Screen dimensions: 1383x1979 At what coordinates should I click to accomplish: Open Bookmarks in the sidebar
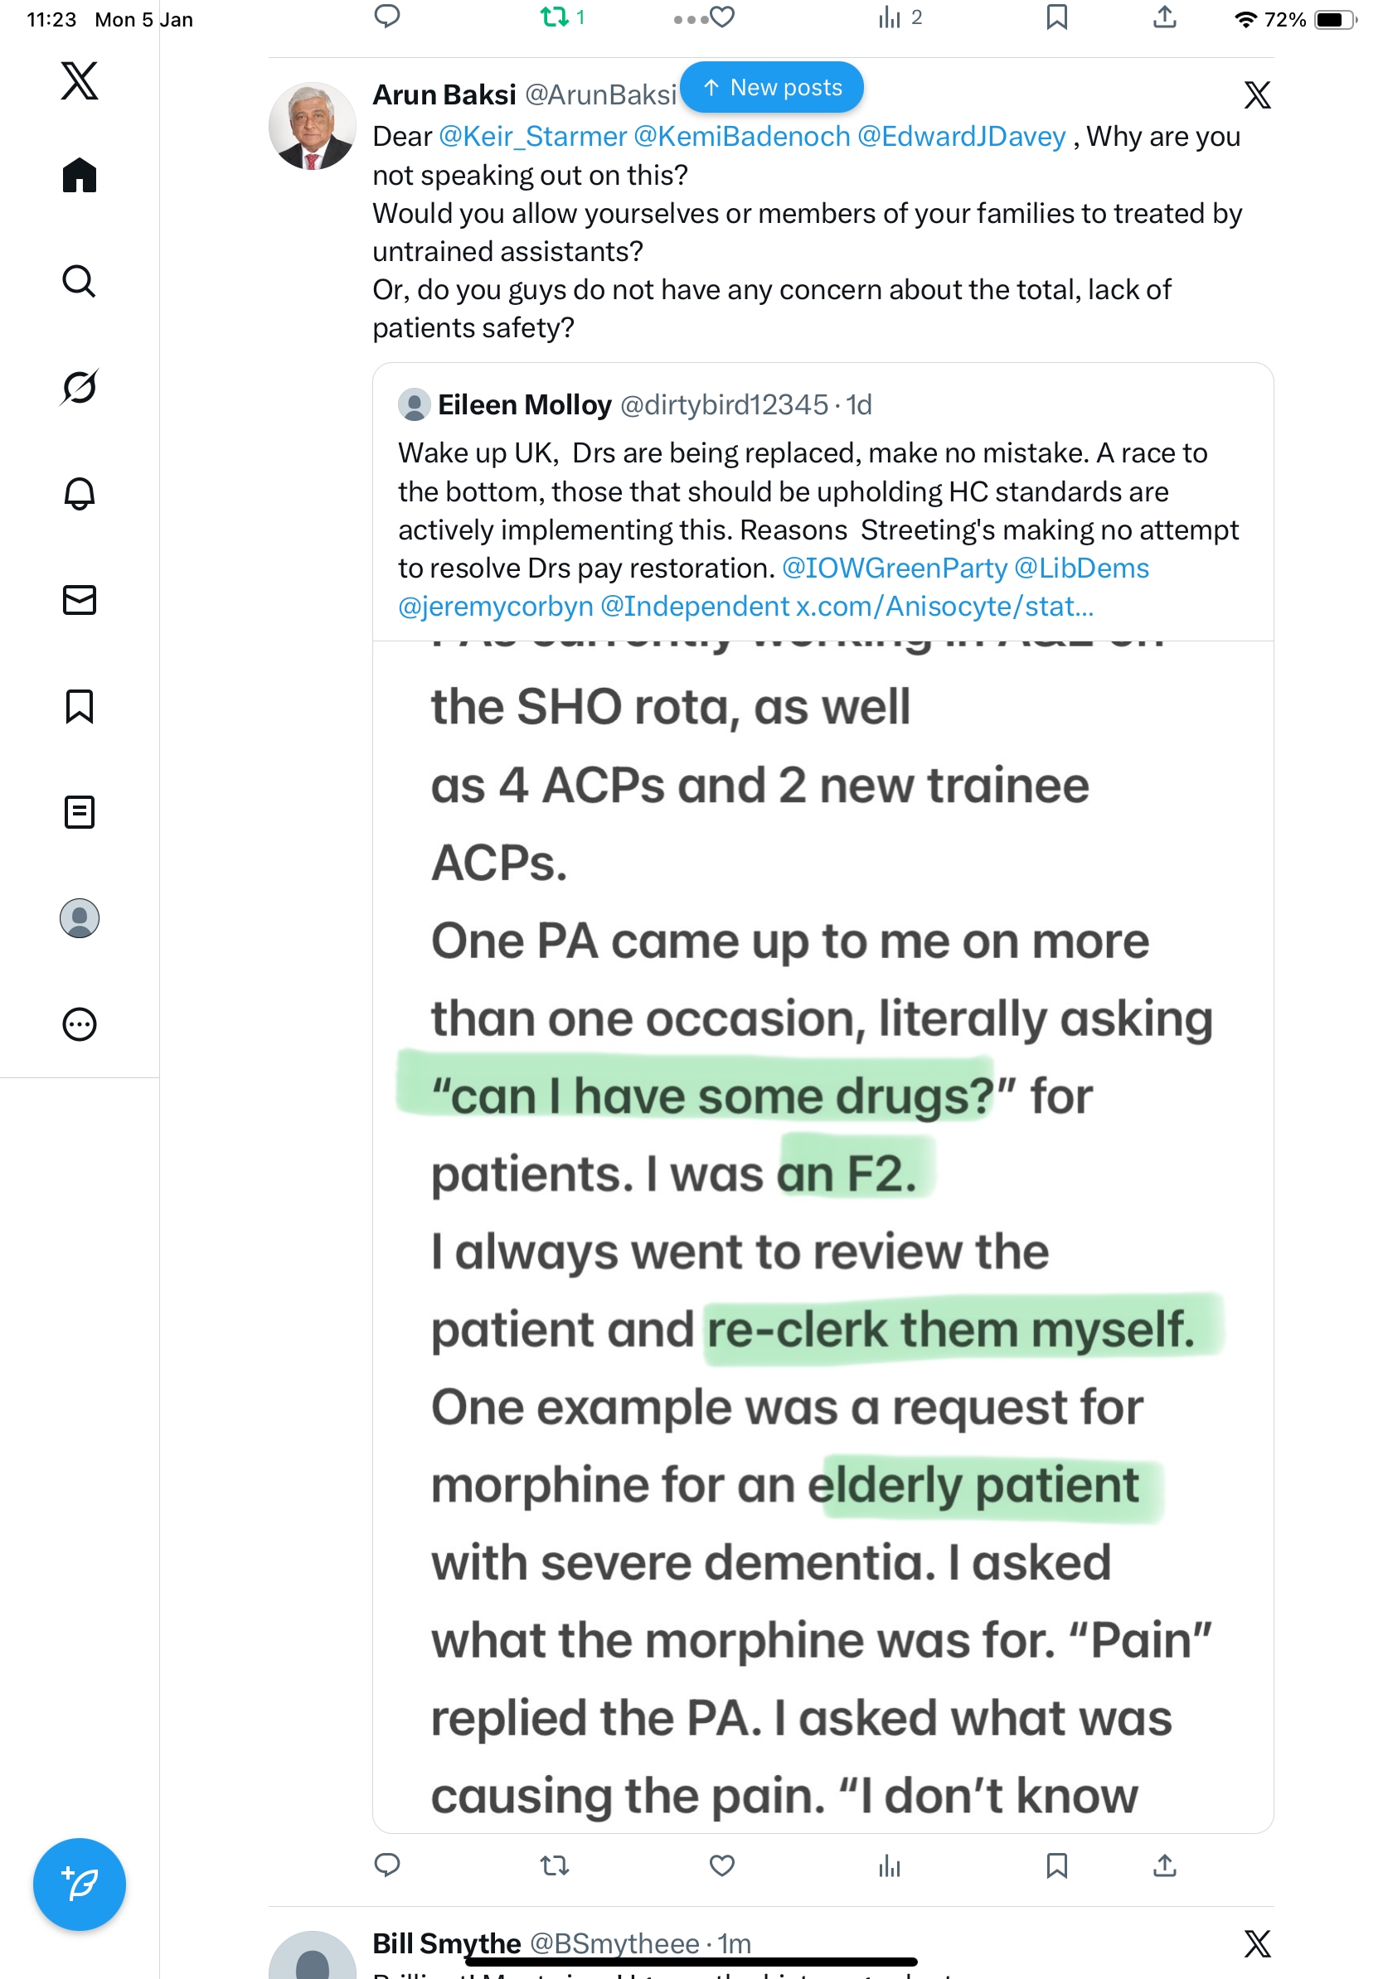coord(80,706)
